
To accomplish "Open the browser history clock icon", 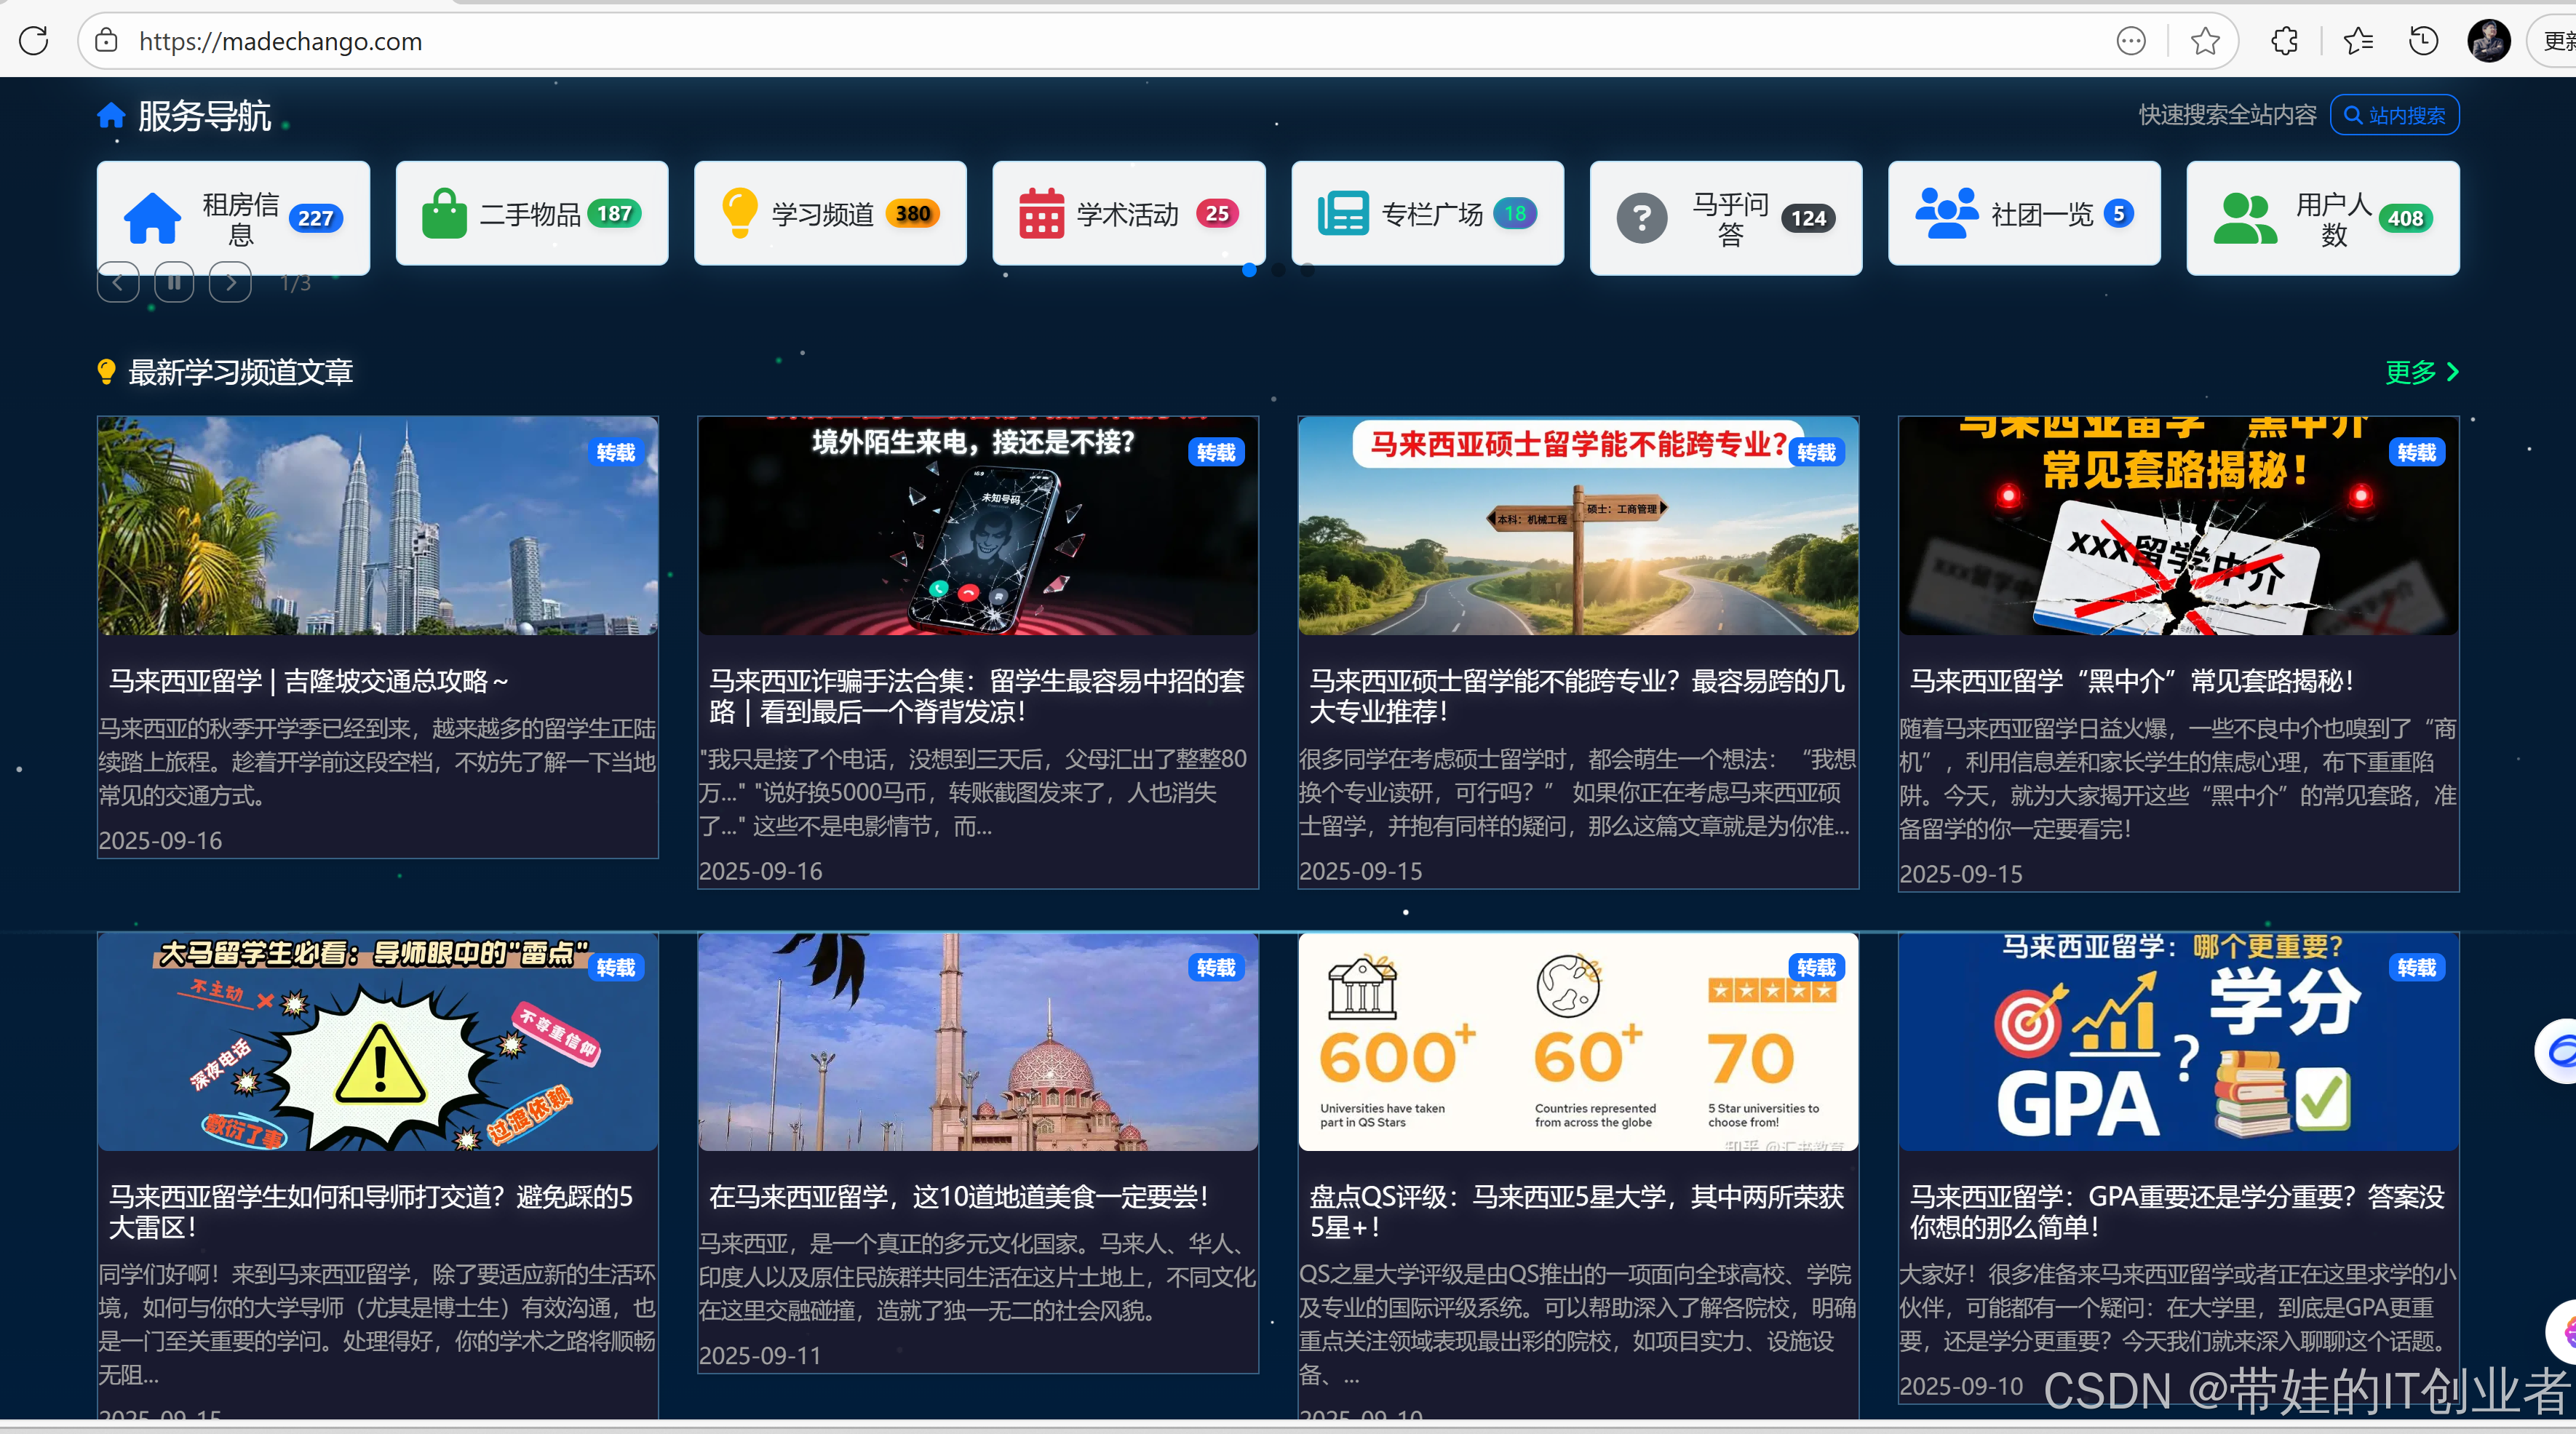I will click(2423, 41).
